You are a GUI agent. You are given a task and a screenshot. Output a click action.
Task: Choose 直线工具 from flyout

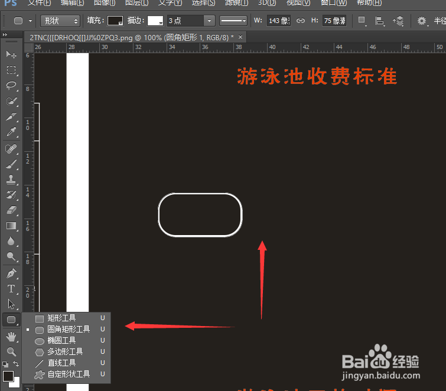pyautogui.click(x=66, y=363)
